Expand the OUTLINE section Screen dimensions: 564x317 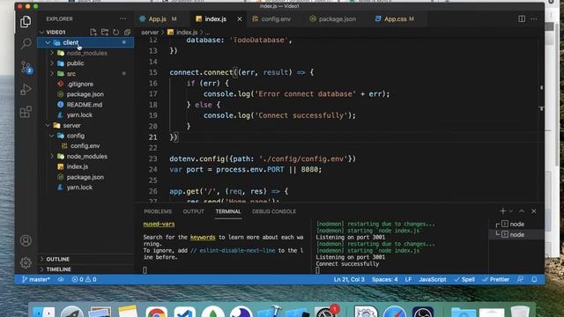[85, 259]
